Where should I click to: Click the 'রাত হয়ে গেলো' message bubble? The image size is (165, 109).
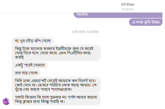pos(26,73)
